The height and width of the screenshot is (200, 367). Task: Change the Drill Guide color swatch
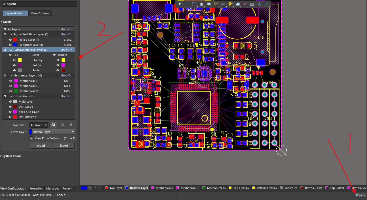(x=15, y=107)
